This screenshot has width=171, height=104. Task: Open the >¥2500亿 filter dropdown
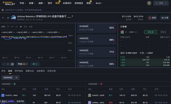(x=10, y=78)
